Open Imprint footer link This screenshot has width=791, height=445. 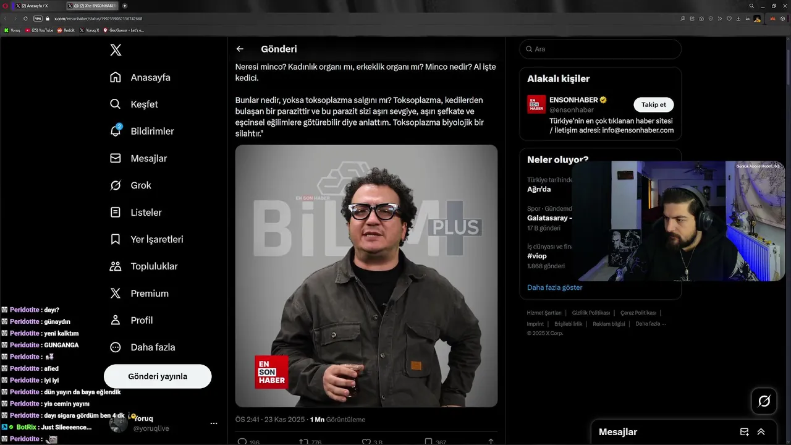(x=535, y=324)
